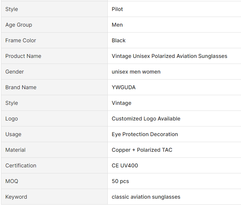
Task: Click the Pilot style value cell
Action: click(117, 9)
